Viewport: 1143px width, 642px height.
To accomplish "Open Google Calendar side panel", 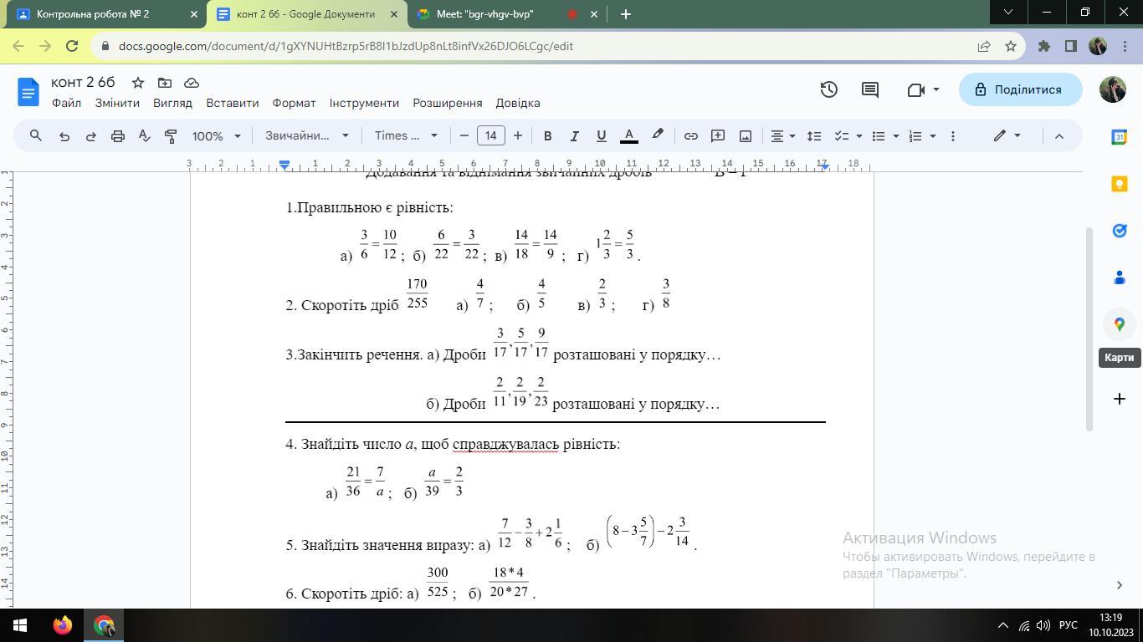I will [x=1120, y=137].
